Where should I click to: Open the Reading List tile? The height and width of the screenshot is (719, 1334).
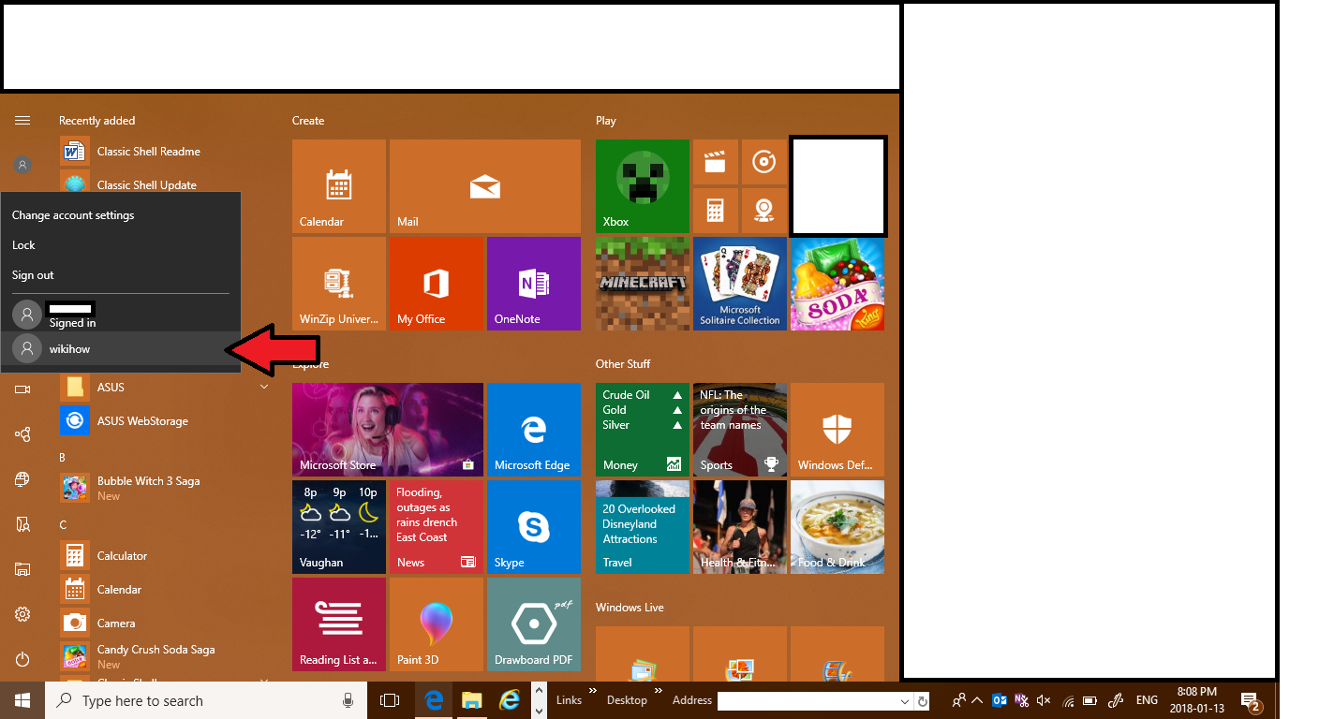coord(339,624)
